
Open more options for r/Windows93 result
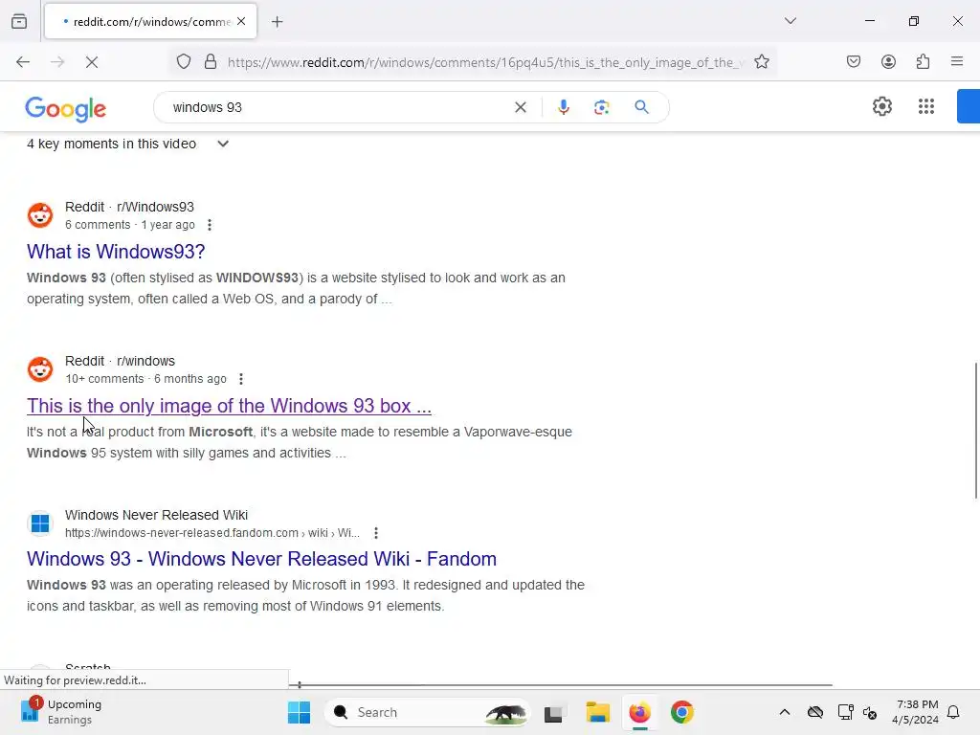(210, 224)
